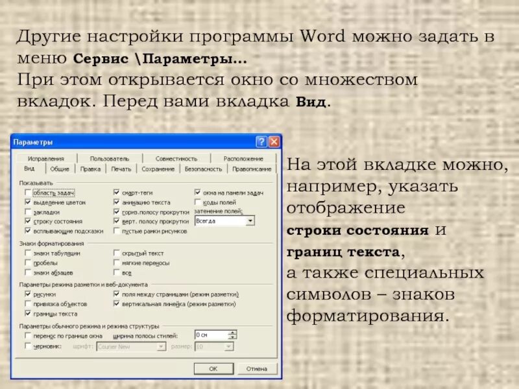
Task: Open the размер dropdown showing 10
Action: [x=229, y=346]
